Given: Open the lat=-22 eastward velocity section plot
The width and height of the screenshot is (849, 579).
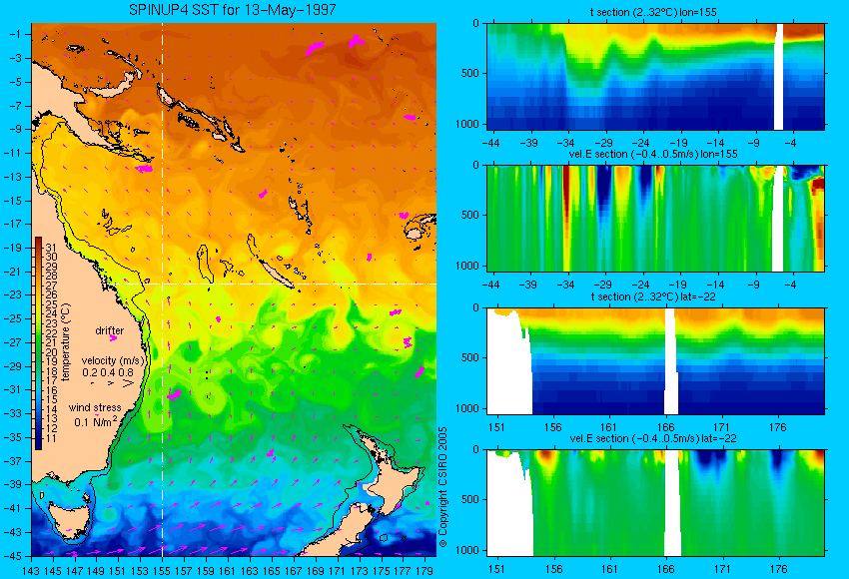Looking at the screenshot, I should point(655,503).
